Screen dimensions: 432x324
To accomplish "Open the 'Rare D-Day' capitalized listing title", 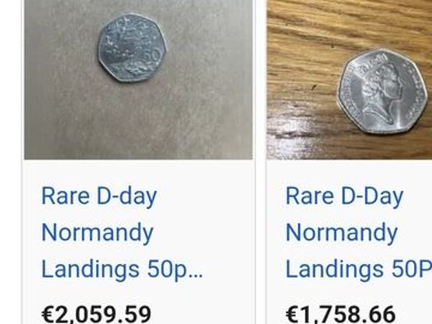I will [344, 197].
